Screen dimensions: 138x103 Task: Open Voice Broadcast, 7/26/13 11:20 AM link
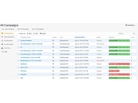pyautogui.click(x=31, y=51)
